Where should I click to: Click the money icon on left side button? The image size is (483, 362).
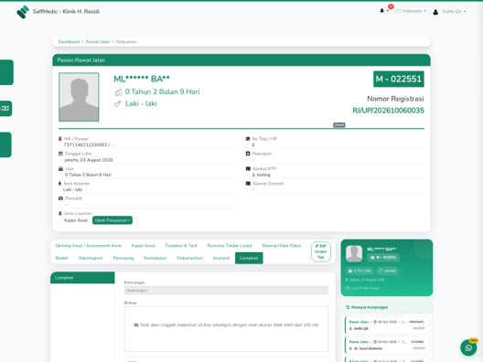tap(5, 109)
